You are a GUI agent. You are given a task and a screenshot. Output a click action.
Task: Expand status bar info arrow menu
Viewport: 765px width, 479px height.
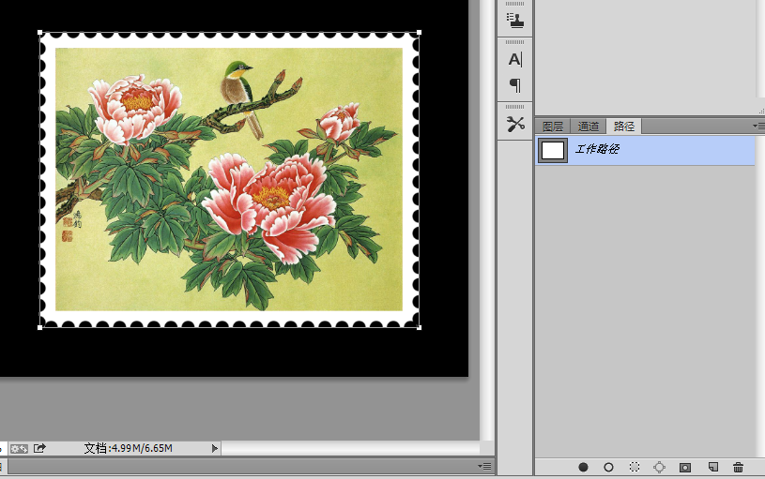215,448
